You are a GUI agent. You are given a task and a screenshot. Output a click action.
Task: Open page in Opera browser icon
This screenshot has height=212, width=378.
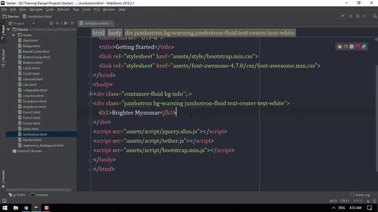pos(358,47)
